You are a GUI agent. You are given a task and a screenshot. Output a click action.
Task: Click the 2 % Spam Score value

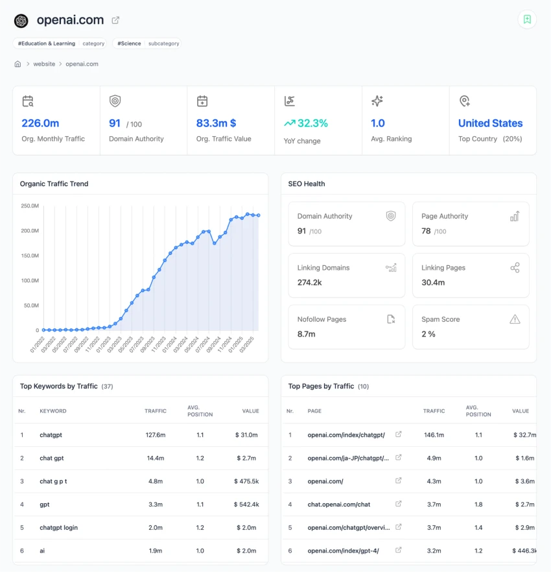(428, 334)
